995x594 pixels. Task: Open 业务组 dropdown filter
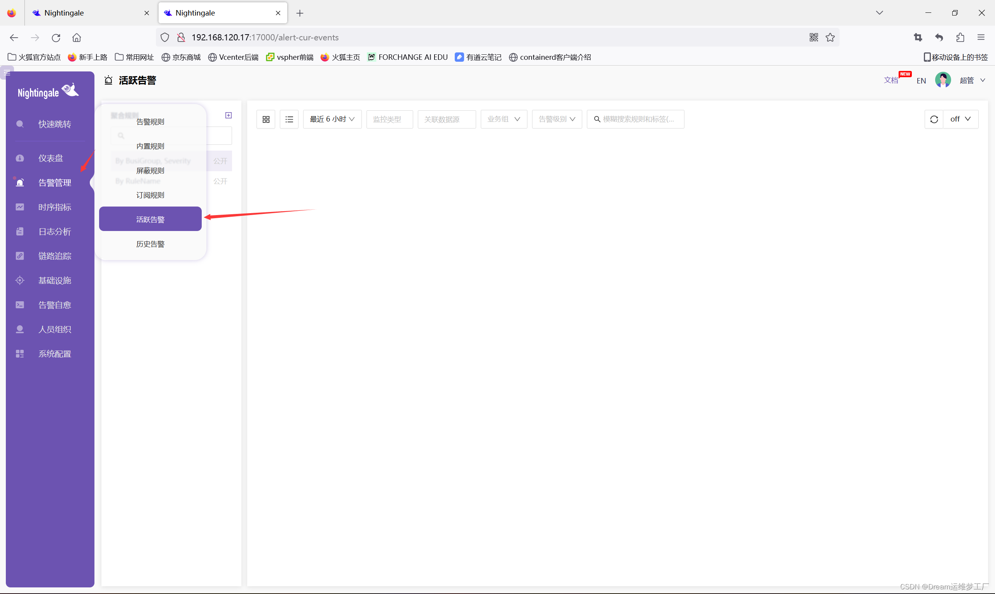(x=503, y=119)
